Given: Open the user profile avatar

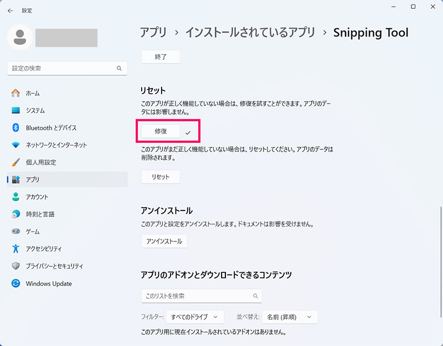Looking at the screenshot, I should (20, 37).
